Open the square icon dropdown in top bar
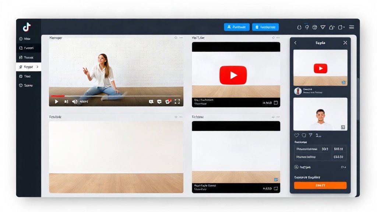The width and height of the screenshot is (377, 212). 341,27
